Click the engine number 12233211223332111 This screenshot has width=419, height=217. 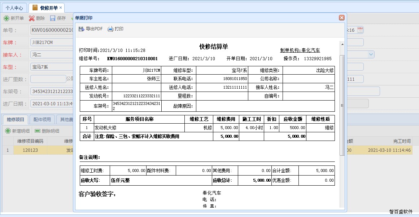[141, 96]
